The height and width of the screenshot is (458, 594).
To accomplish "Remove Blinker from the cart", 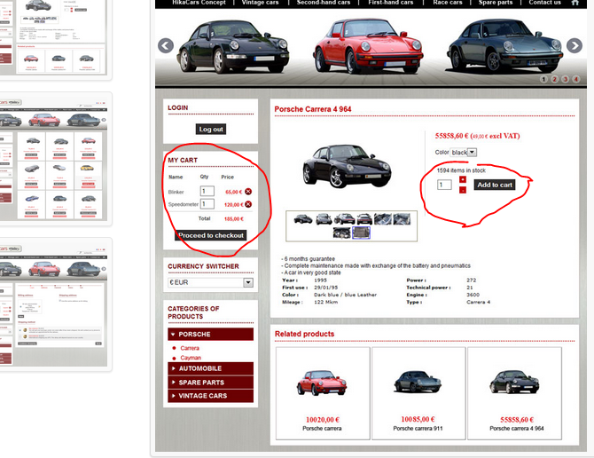I will (x=248, y=192).
